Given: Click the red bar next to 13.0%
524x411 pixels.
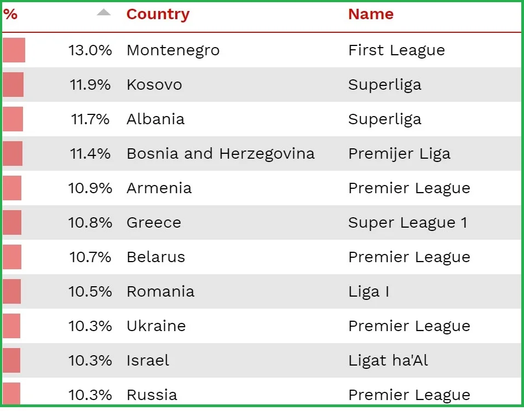Looking at the screenshot, I should (14, 50).
